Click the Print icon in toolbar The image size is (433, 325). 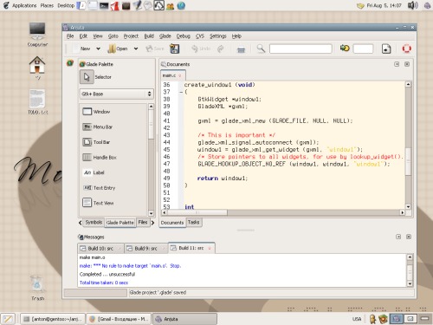(x=241, y=49)
